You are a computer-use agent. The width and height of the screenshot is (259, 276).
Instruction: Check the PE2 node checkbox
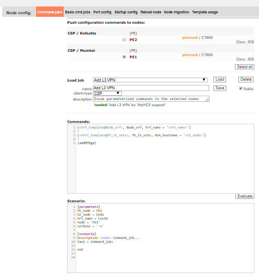[124, 40]
